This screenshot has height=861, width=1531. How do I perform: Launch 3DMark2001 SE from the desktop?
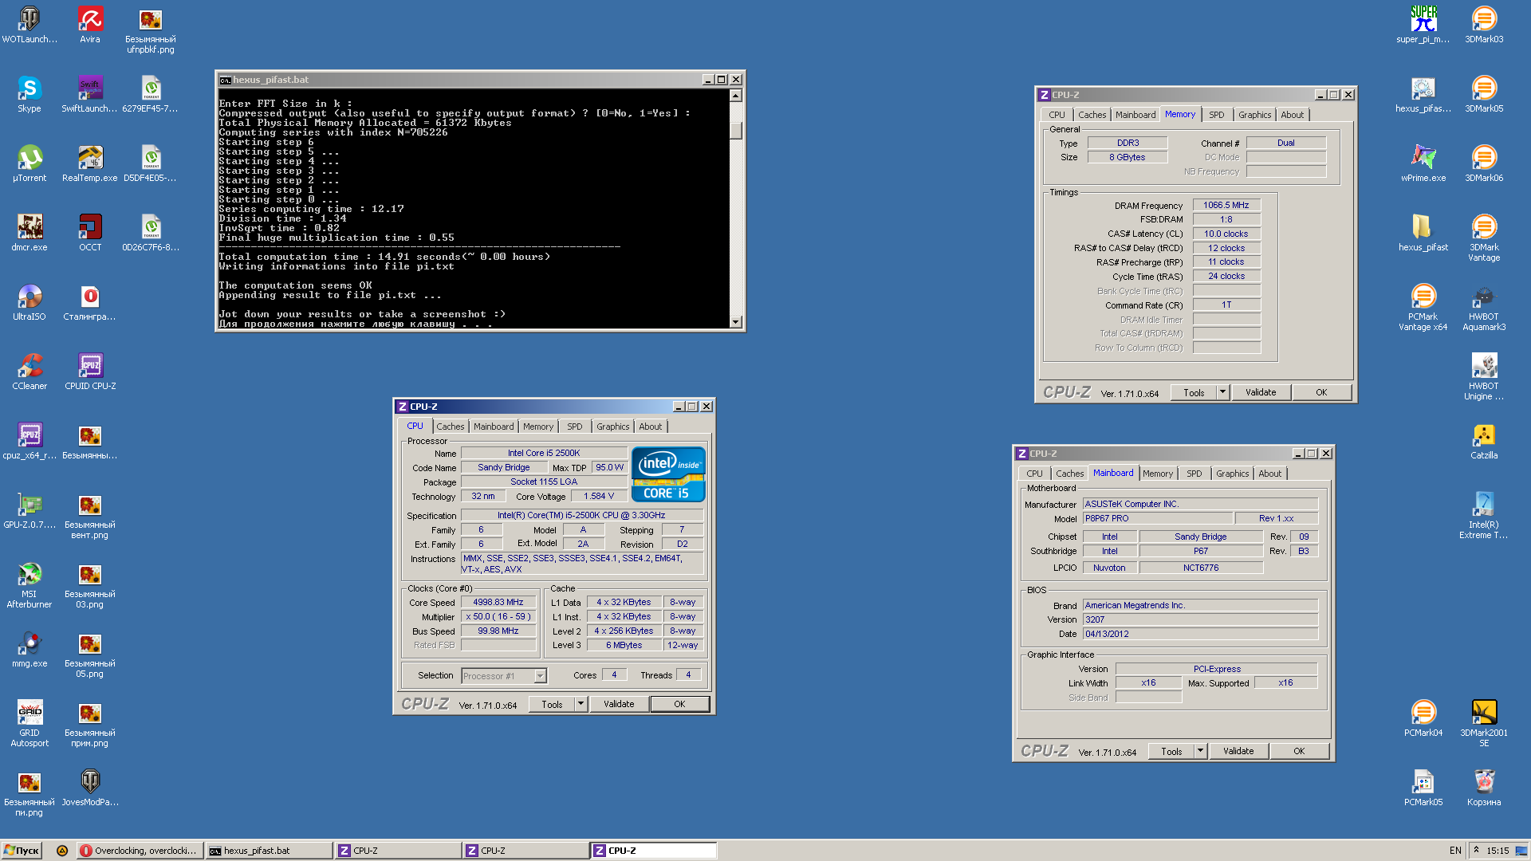(x=1484, y=723)
